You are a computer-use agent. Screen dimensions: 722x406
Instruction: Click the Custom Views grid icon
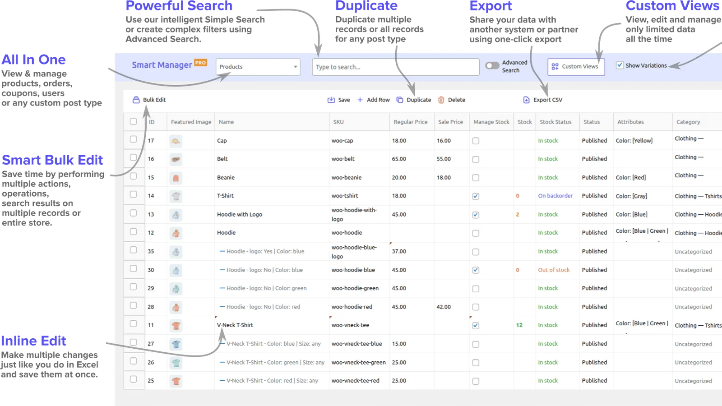pyautogui.click(x=555, y=67)
